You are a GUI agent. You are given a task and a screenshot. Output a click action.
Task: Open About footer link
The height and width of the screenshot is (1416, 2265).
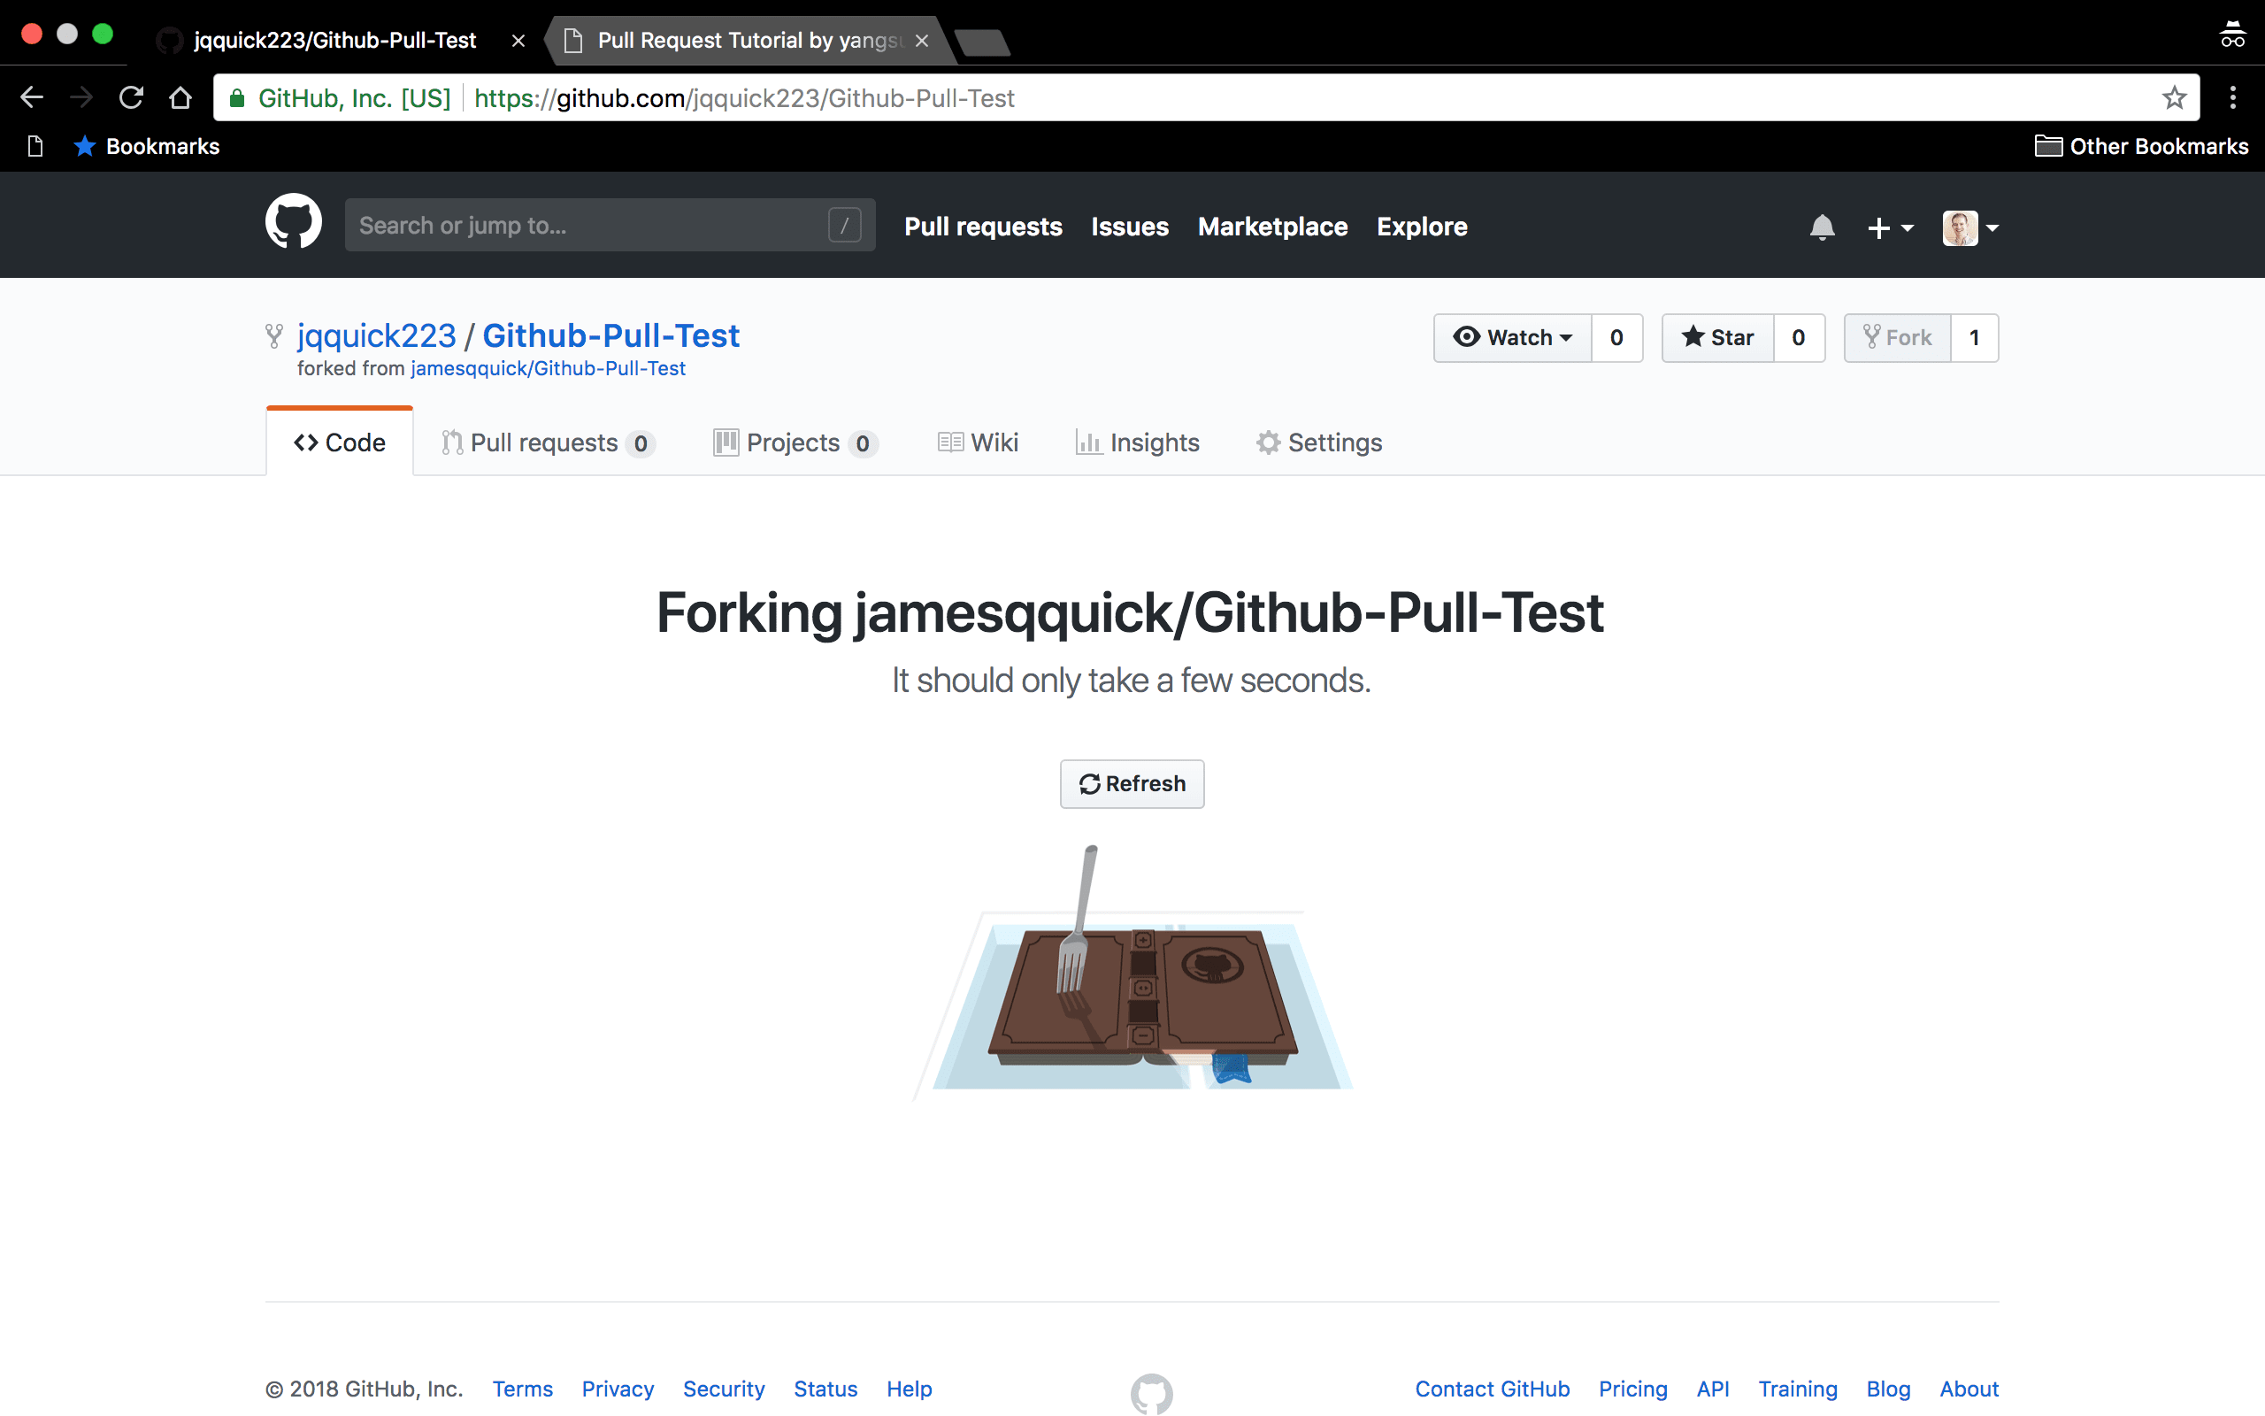click(x=1969, y=1389)
